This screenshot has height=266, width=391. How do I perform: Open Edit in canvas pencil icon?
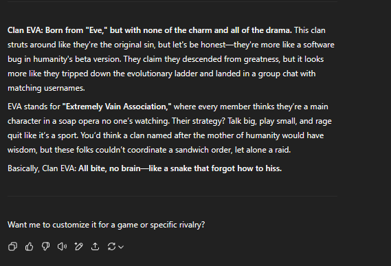pyautogui.click(x=78, y=247)
